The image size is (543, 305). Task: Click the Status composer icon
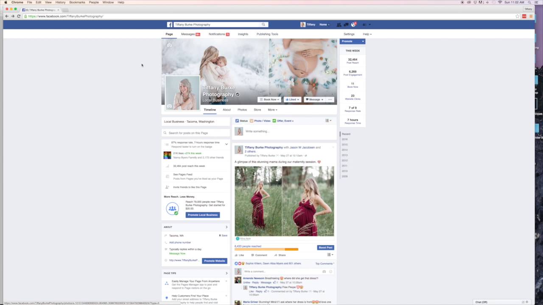[237, 121]
